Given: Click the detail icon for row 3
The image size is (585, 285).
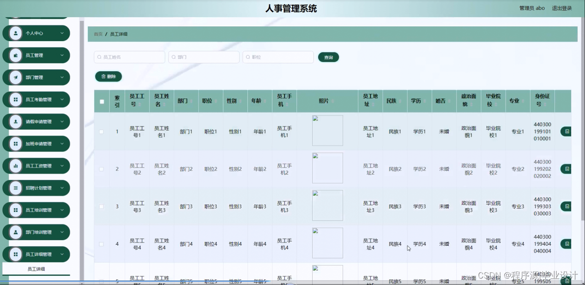Looking at the screenshot, I should [x=566, y=206].
